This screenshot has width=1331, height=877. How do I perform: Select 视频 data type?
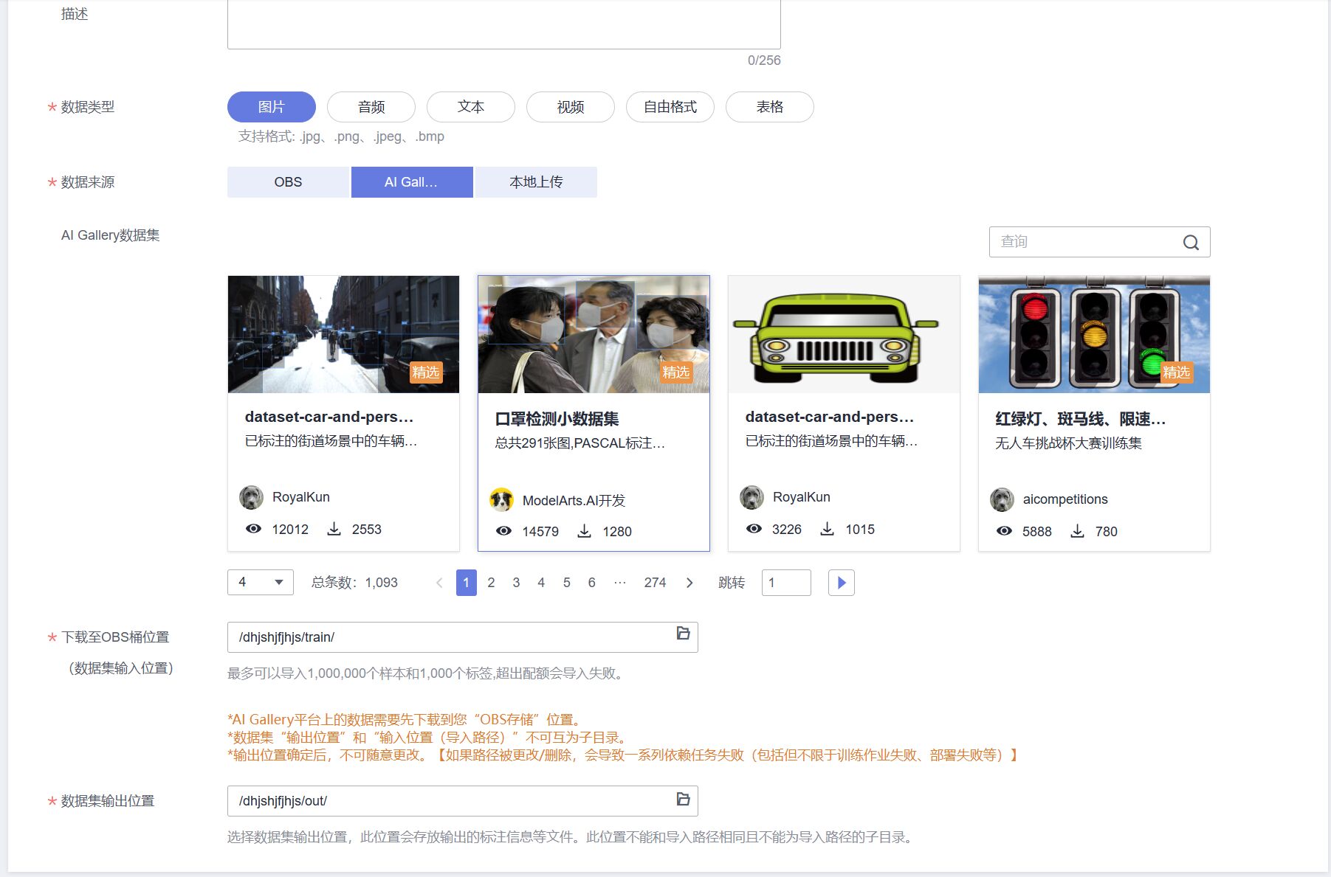(x=571, y=107)
